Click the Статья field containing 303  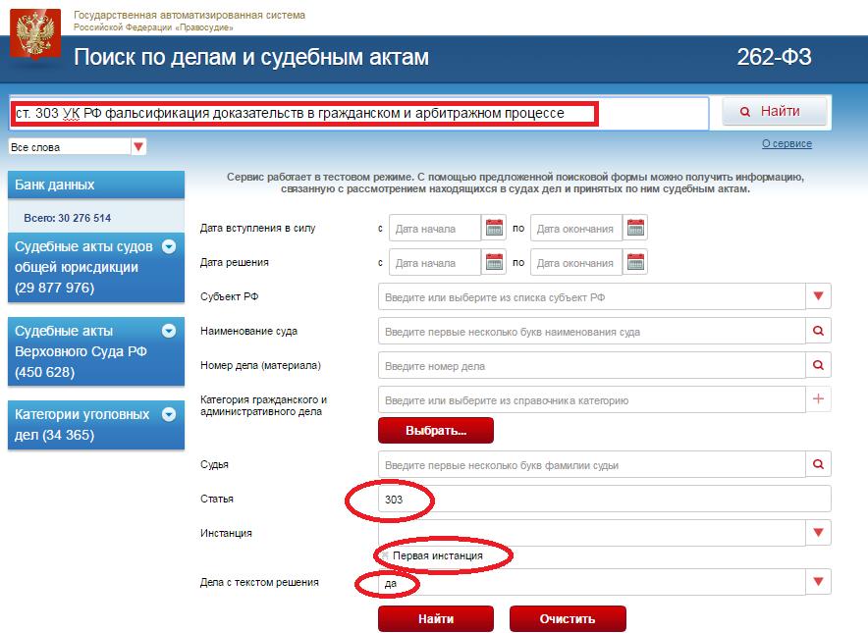[605, 500]
